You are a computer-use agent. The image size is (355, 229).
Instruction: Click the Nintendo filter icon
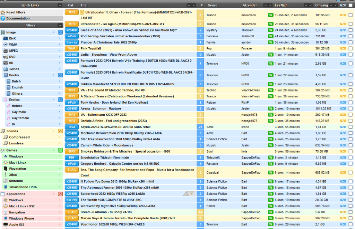click(x=6, y=181)
